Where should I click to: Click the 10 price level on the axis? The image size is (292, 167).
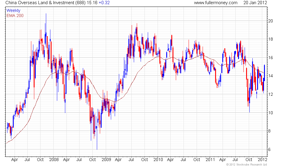271,113
